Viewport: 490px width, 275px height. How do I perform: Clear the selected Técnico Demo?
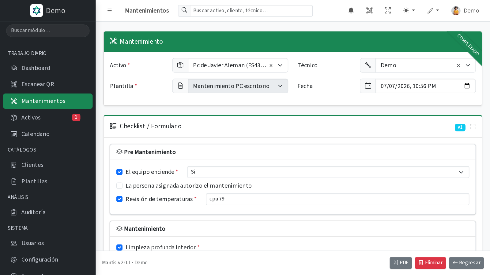(x=458, y=65)
